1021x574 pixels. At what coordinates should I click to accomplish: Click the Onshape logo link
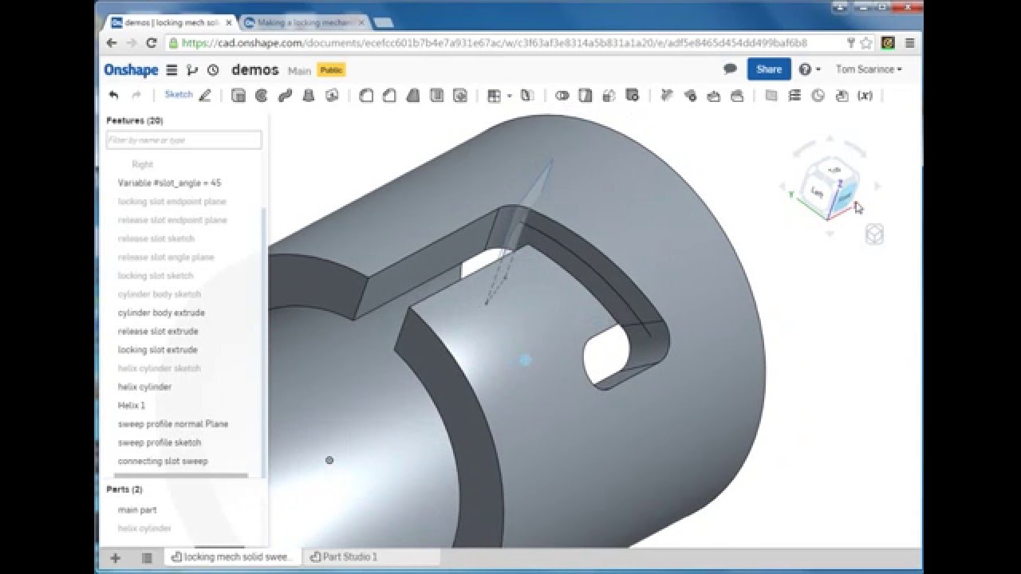(x=131, y=70)
